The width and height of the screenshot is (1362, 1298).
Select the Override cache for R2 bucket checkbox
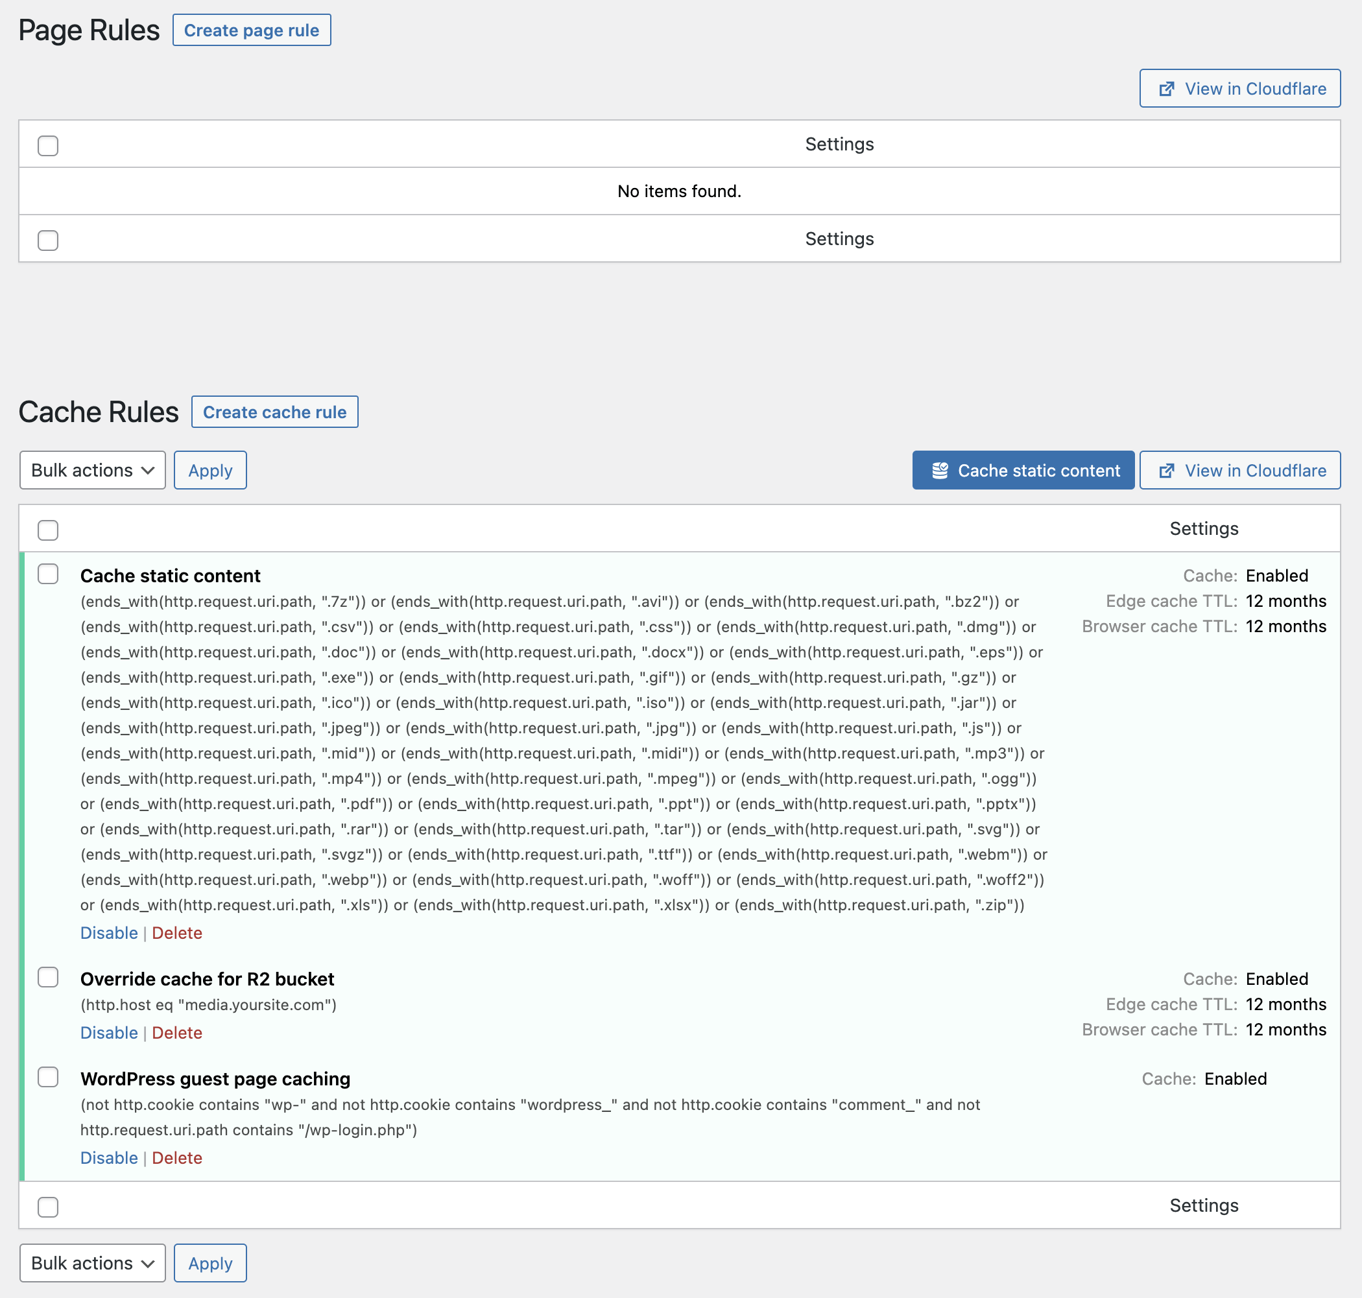pos(48,978)
